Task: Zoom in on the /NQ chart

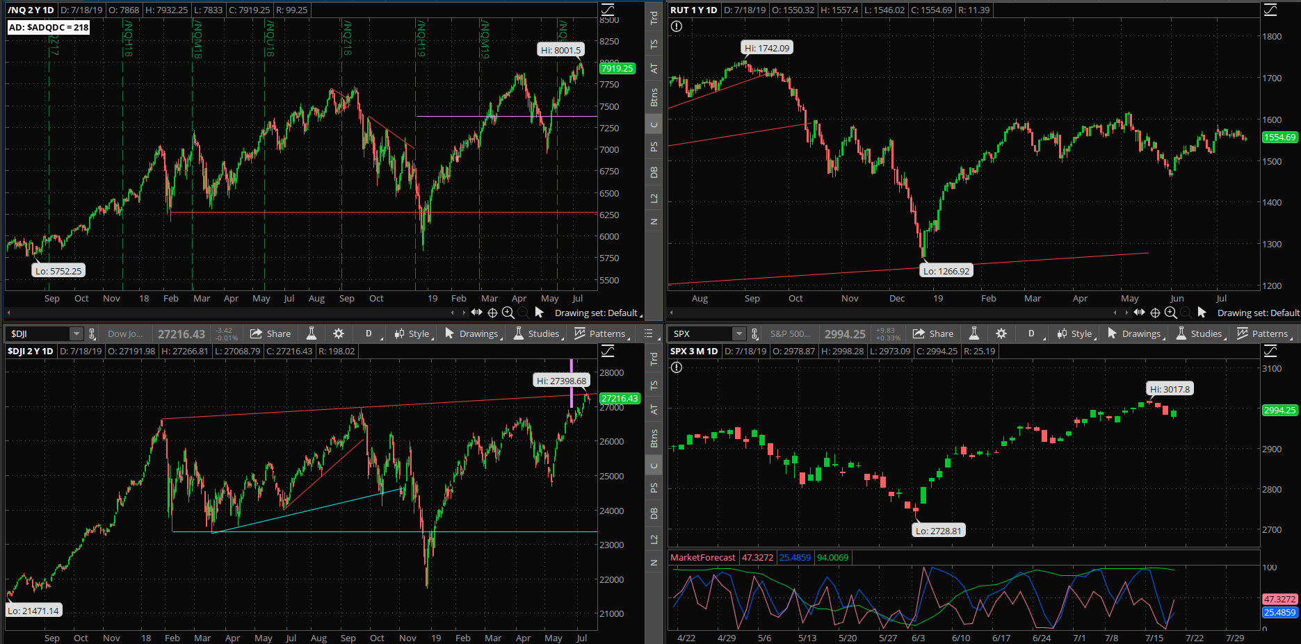Action: point(508,313)
